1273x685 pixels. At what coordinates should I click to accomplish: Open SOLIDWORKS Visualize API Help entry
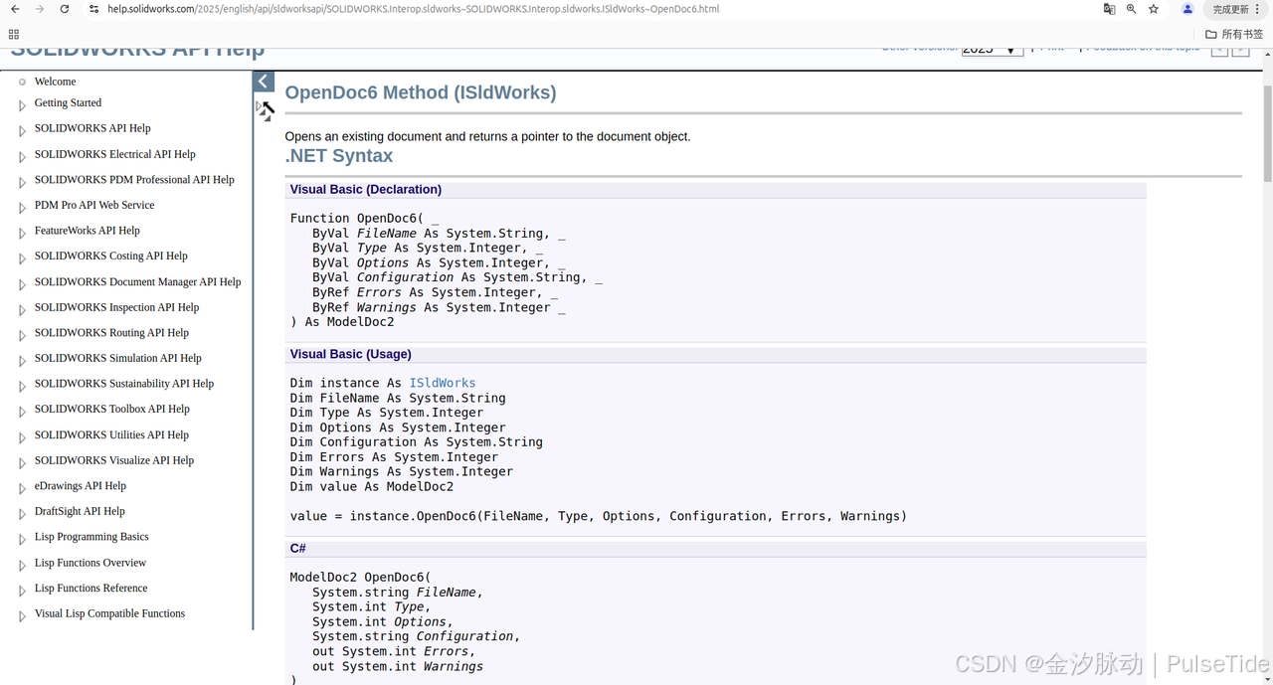click(114, 460)
